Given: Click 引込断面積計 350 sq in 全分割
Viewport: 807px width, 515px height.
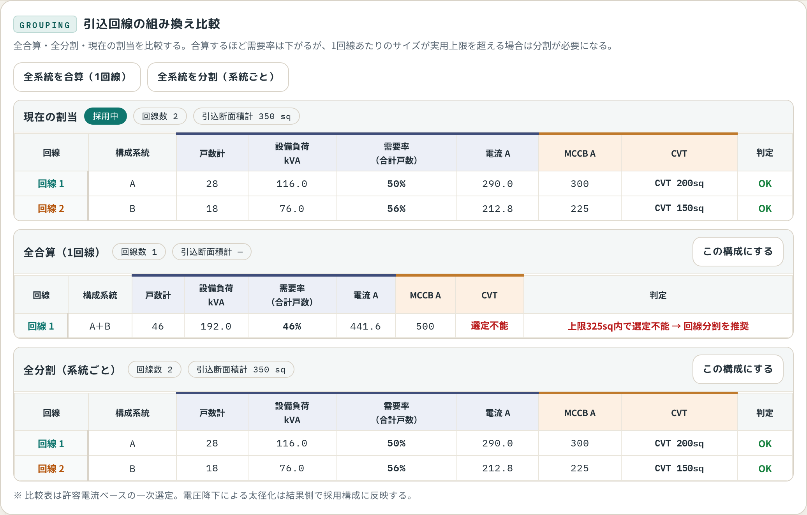Looking at the screenshot, I should pyautogui.click(x=241, y=370).
